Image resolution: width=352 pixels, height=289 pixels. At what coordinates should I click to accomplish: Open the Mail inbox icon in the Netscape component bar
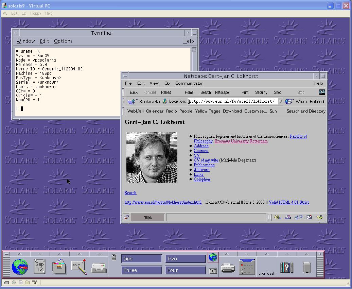(288, 217)
